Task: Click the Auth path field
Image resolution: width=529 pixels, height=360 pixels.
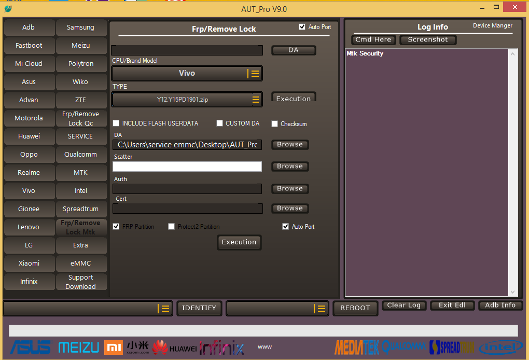Action: click(187, 189)
